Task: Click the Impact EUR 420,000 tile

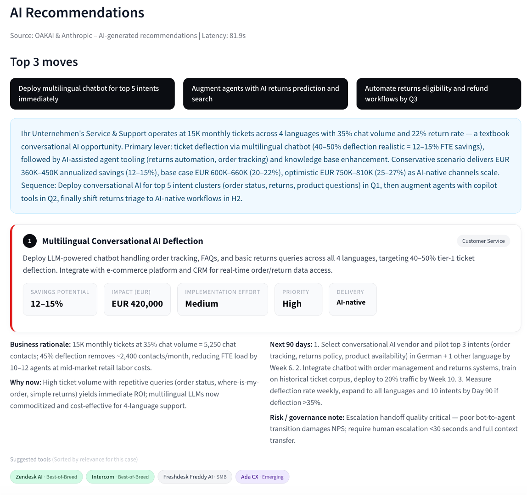Action: pos(137,299)
